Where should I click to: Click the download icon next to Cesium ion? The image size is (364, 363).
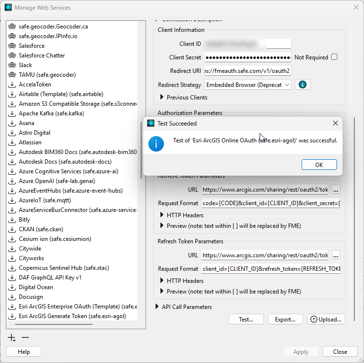click(12, 239)
